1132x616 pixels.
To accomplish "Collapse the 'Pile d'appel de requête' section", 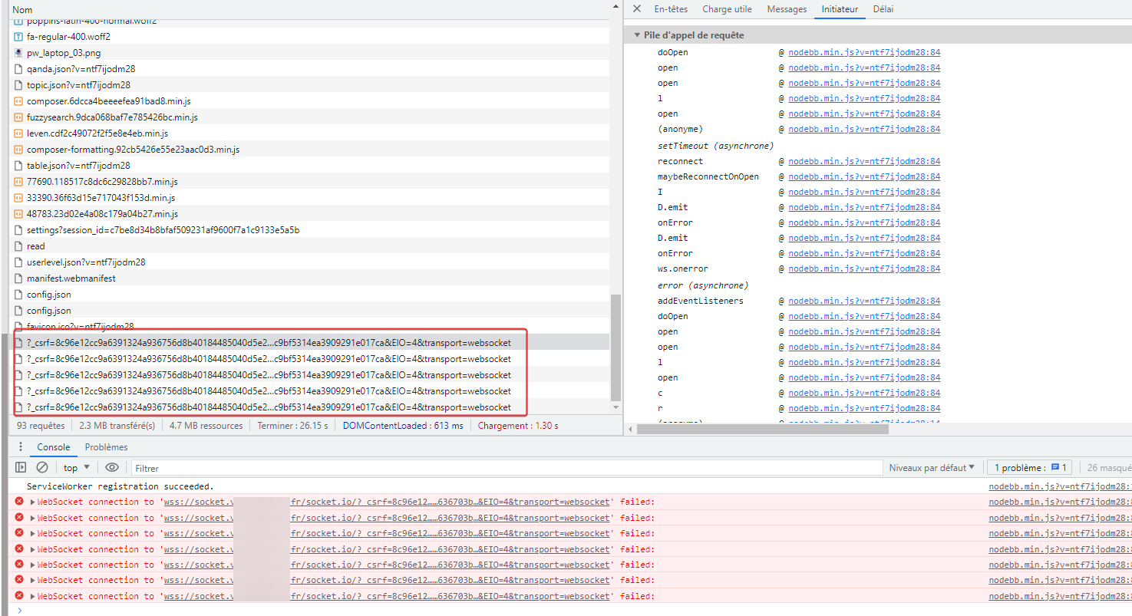I will coord(637,35).
